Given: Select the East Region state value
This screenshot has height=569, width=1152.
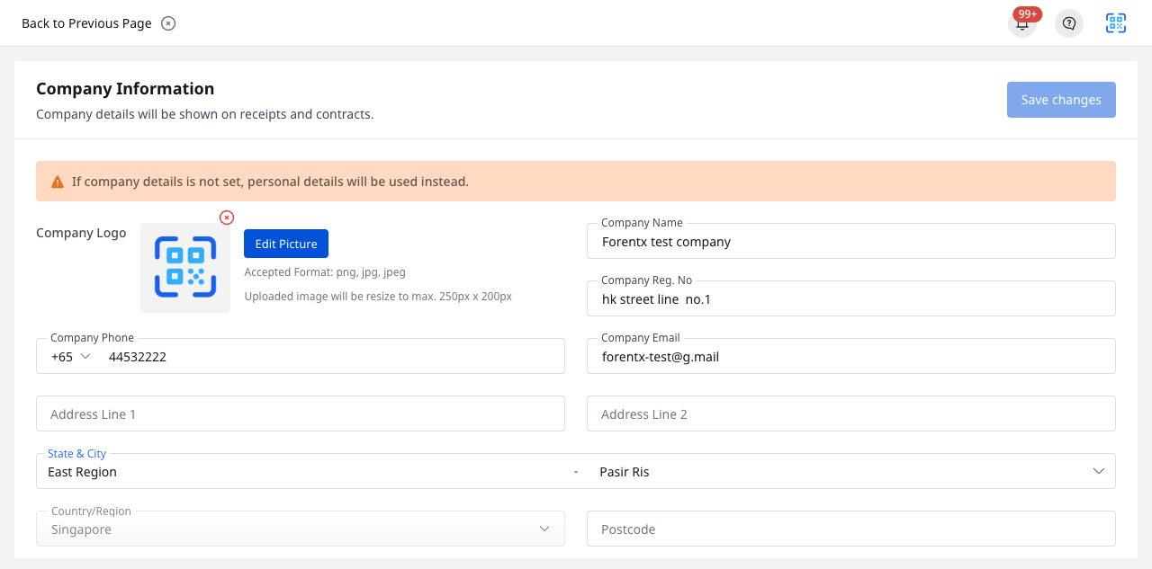Looking at the screenshot, I should pos(82,472).
